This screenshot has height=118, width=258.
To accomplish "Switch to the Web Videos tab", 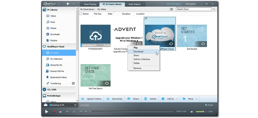I will click(x=134, y=4).
